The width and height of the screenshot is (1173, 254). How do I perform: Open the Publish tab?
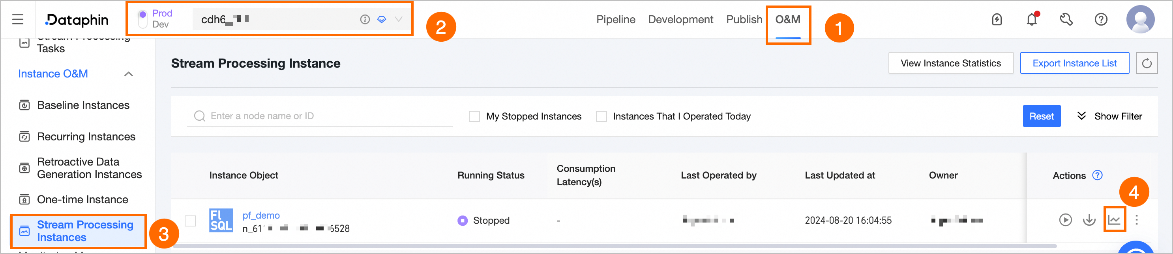pos(744,20)
